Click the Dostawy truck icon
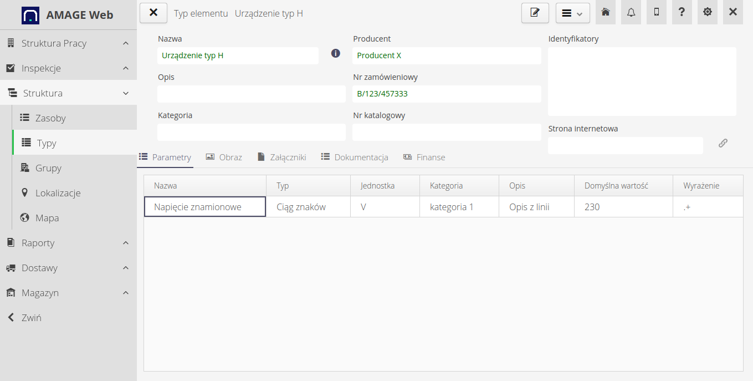The height and width of the screenshot is (381, 753). (11, 268)
